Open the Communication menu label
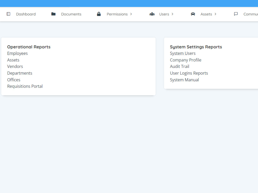This screenshot has width=258, height=193. 251,14
